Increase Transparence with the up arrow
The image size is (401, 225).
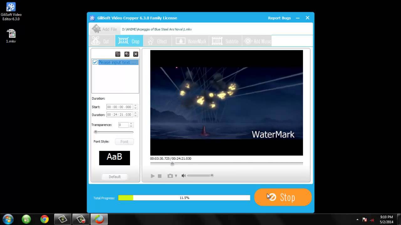(x=131, y=123)
